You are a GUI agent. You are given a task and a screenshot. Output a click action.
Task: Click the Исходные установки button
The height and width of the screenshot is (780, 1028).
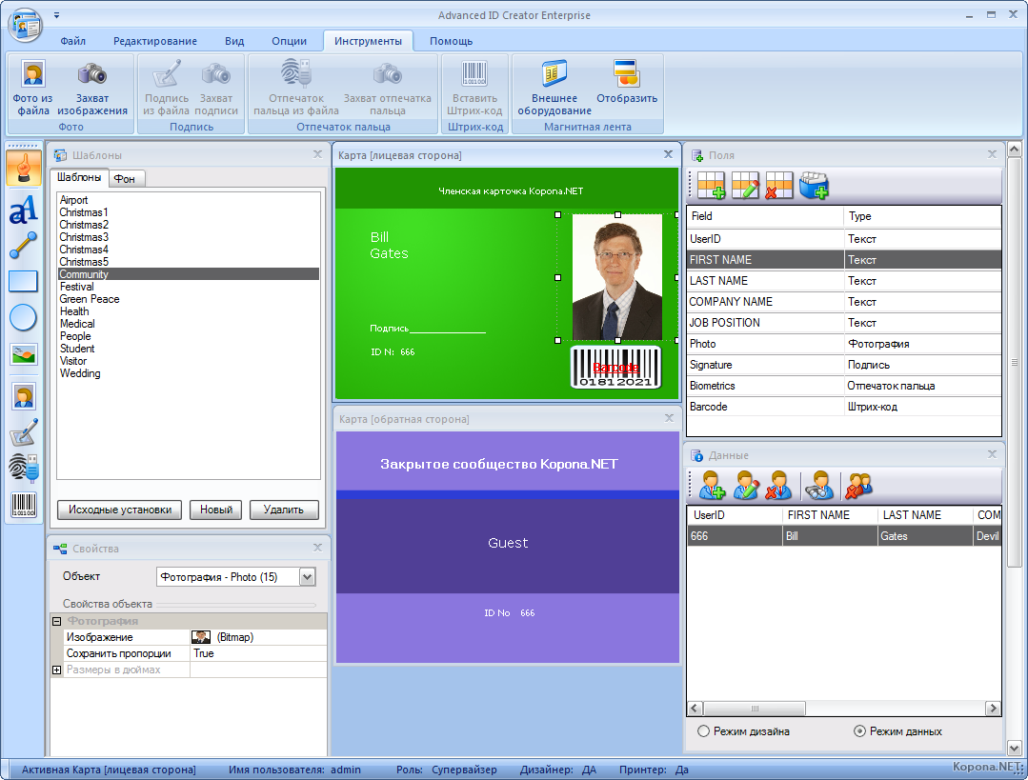coord(119,510)
